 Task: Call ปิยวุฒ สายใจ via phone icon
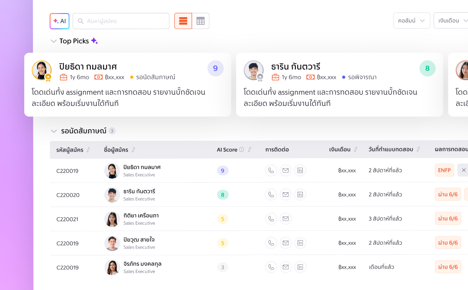click(x=271, y=243)
